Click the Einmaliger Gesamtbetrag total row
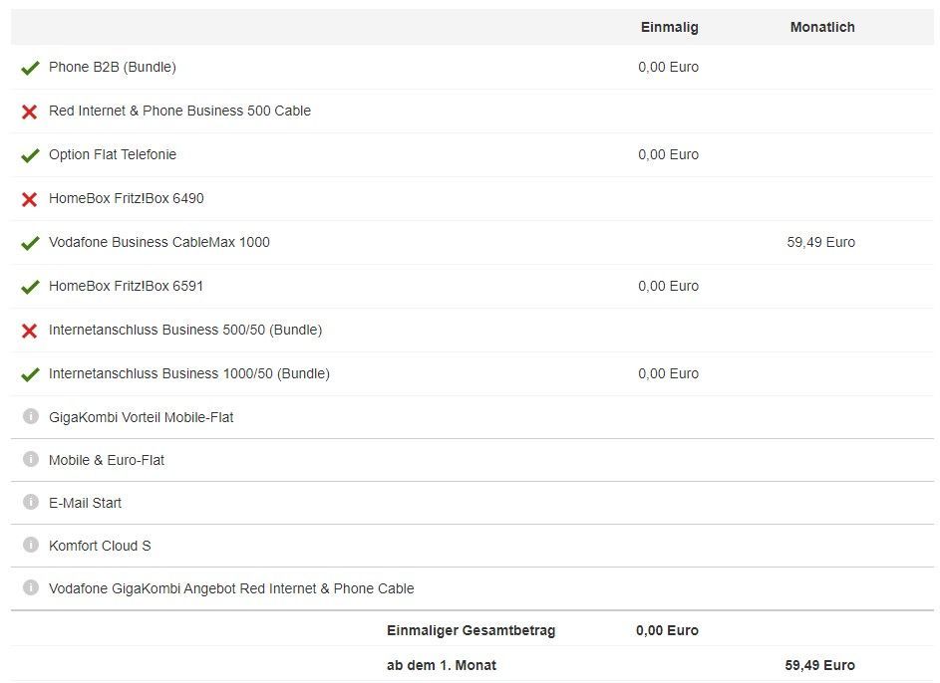This screenshot has height=683, width=940. [471, 630]
